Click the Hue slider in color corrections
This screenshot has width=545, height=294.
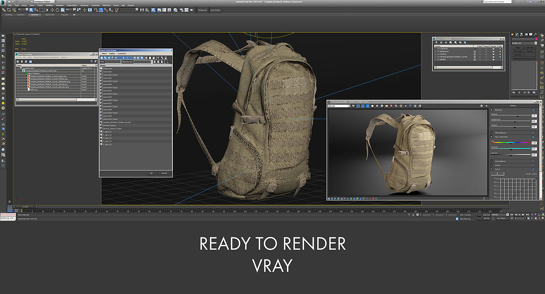[510, 143]
